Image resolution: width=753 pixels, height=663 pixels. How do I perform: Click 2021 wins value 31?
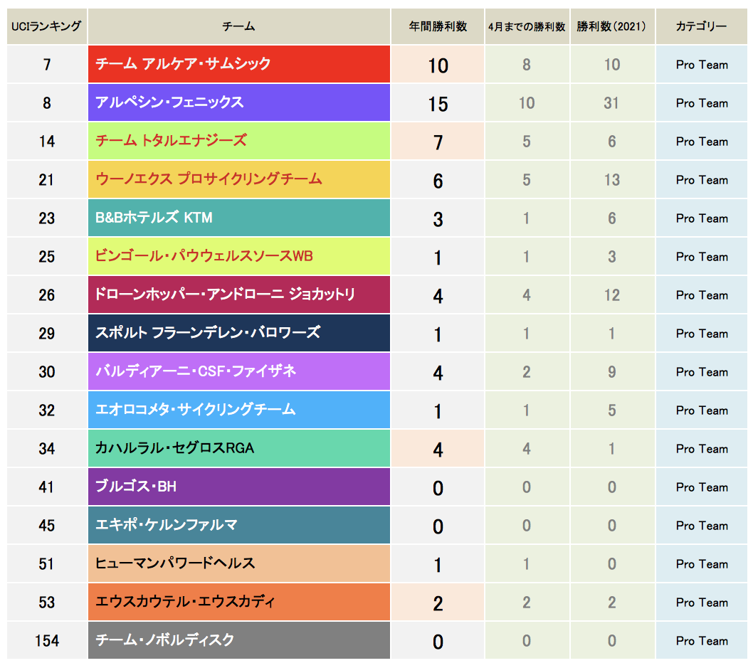[x=612, y=102]
